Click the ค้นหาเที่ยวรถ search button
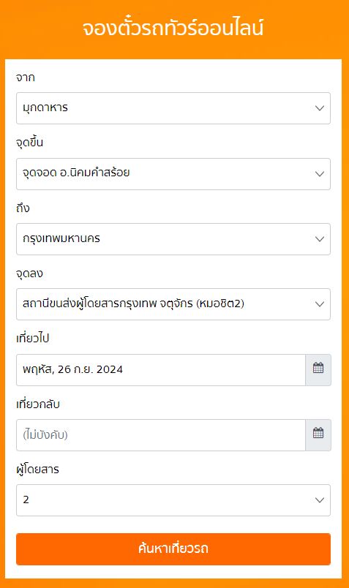 173,549
